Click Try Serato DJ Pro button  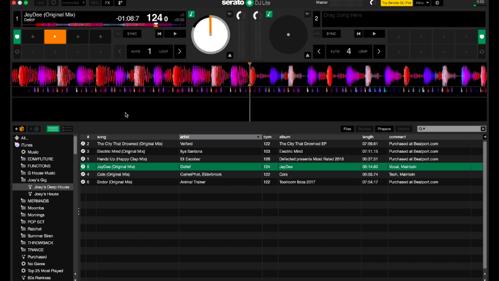pos(397,3)
